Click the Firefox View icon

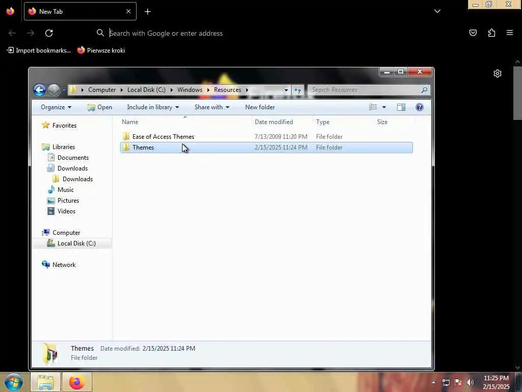(10, 11)
